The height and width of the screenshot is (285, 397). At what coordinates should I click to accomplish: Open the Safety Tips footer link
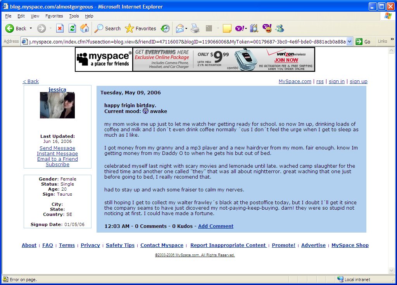click(x=120, y=245)
